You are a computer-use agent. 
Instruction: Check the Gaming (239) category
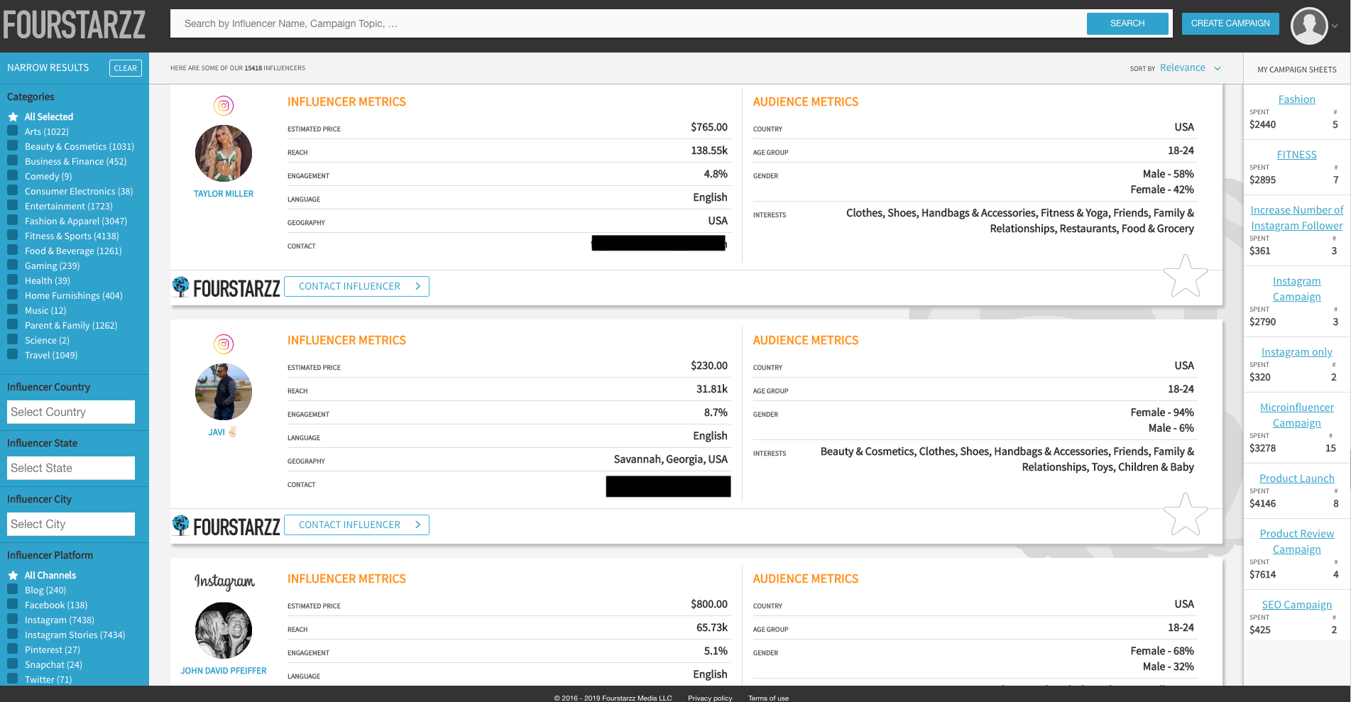[x=12, y=265]
